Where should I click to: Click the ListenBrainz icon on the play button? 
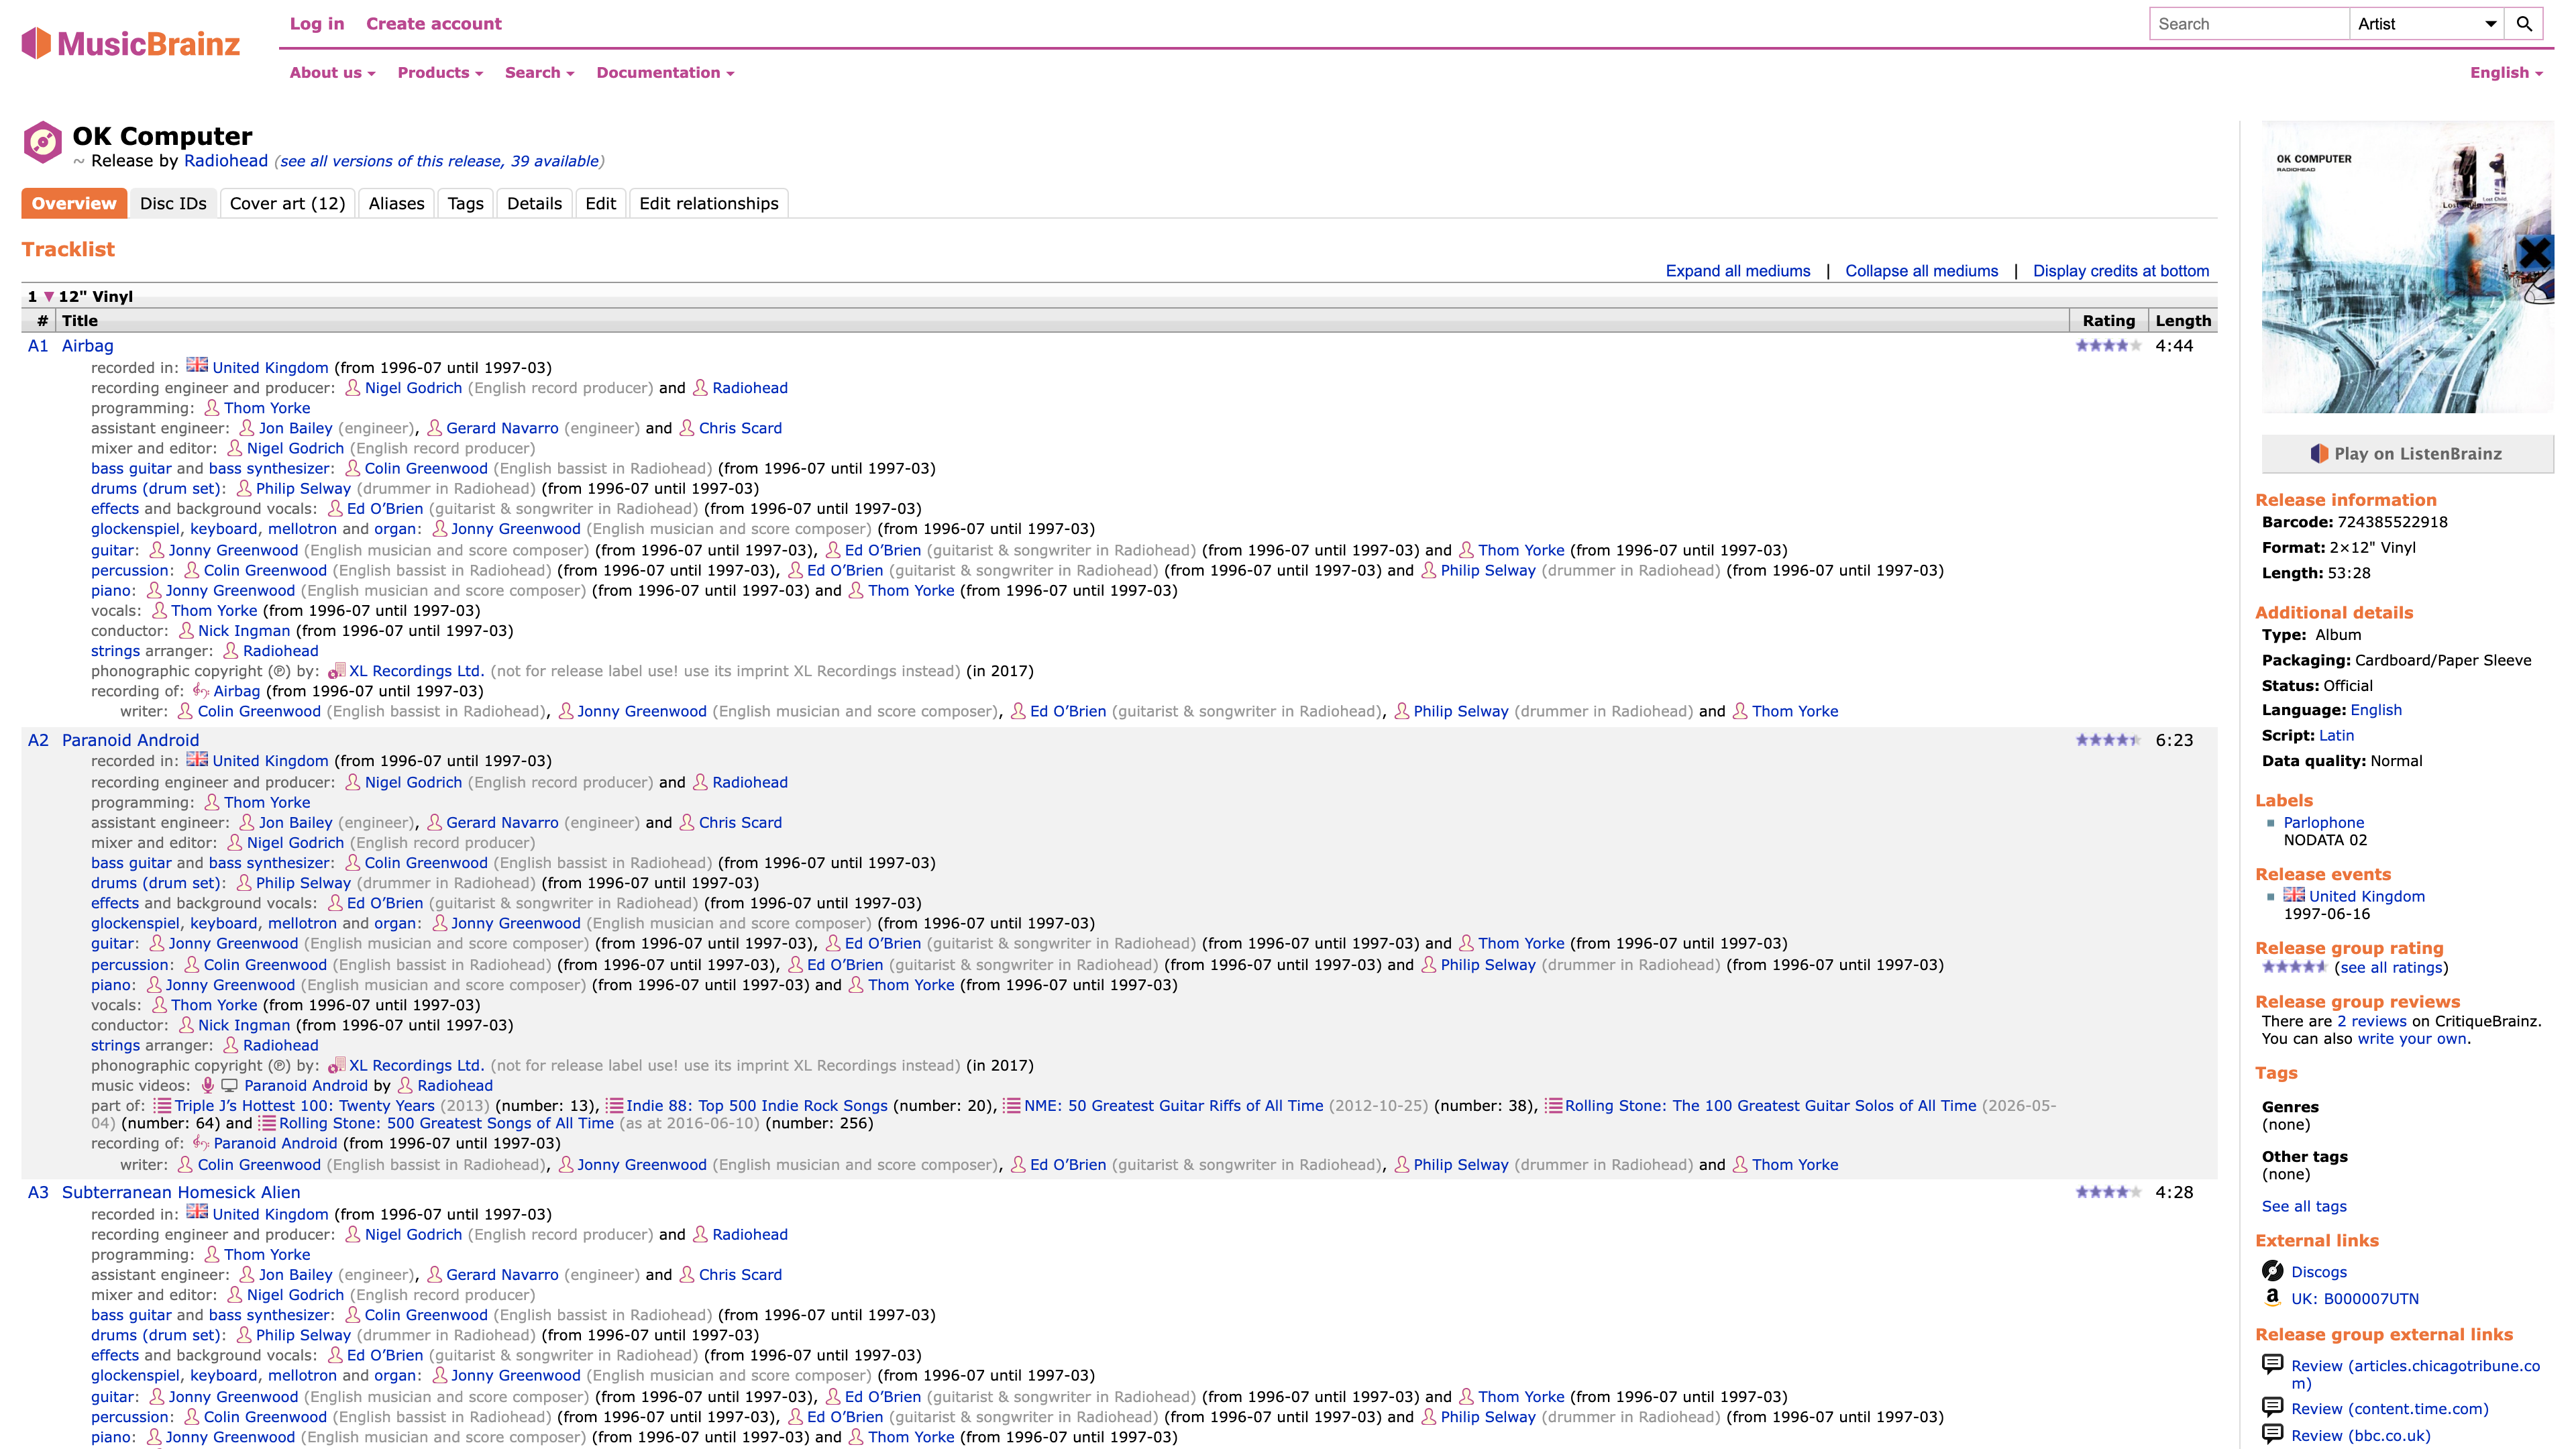pyautogui.click(x=2319, y=454)
